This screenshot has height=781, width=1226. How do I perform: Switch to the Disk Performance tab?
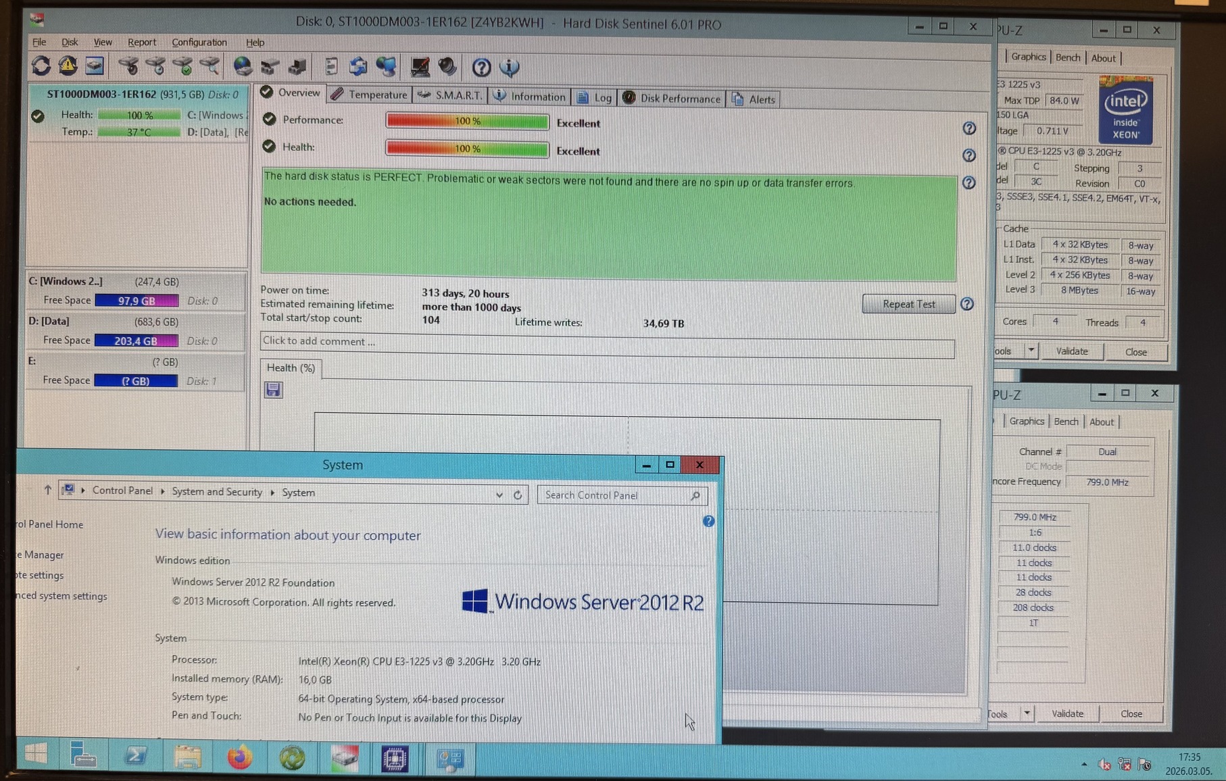[x=672, y=99]
